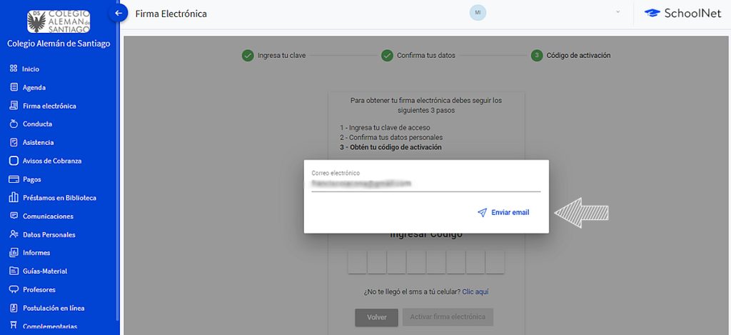Viewport: 731px width, 335px height.
Task: Click the MI user avatar
Action: point(478,13)
